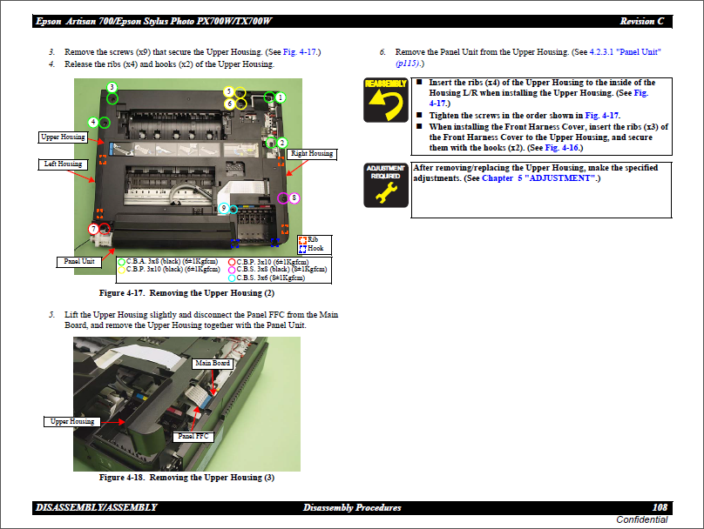Image resolution: width=704 pixels, height=529 pixels.
Task: Click the Main Board callout label
Action: click(x=212, y=363)
